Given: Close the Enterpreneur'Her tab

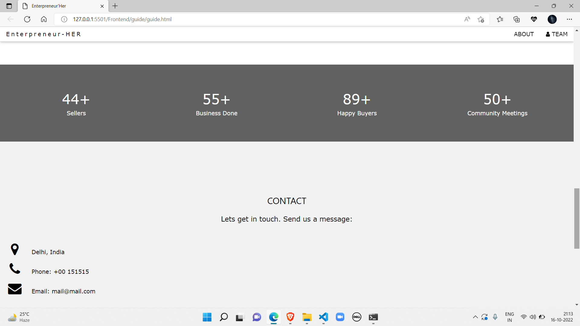Looking at the screenshot, I should [x=102, y=6].
